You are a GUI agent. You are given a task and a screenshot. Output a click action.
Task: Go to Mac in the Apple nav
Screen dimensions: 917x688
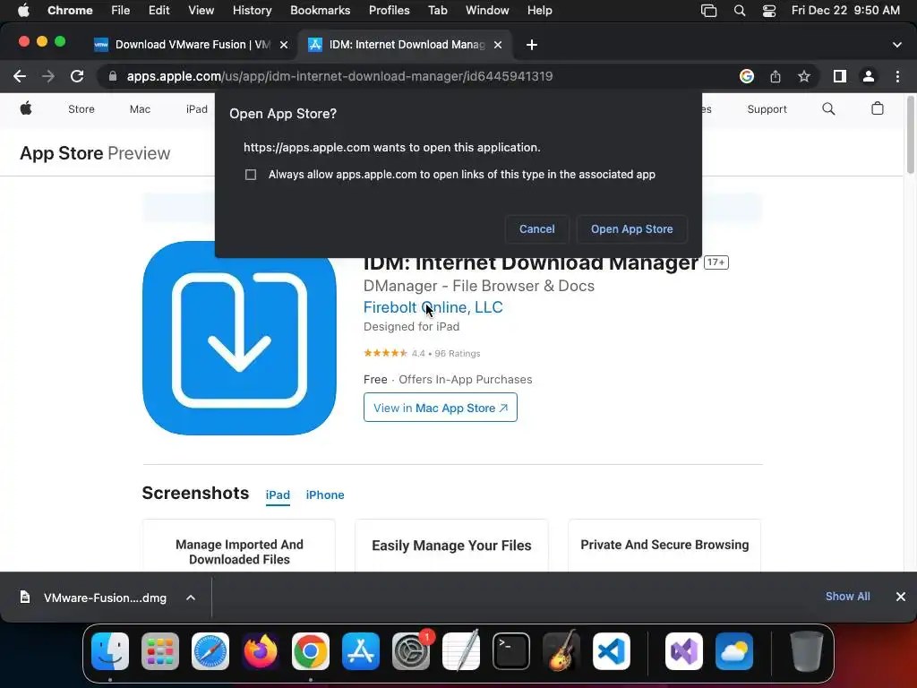(140, 109)
